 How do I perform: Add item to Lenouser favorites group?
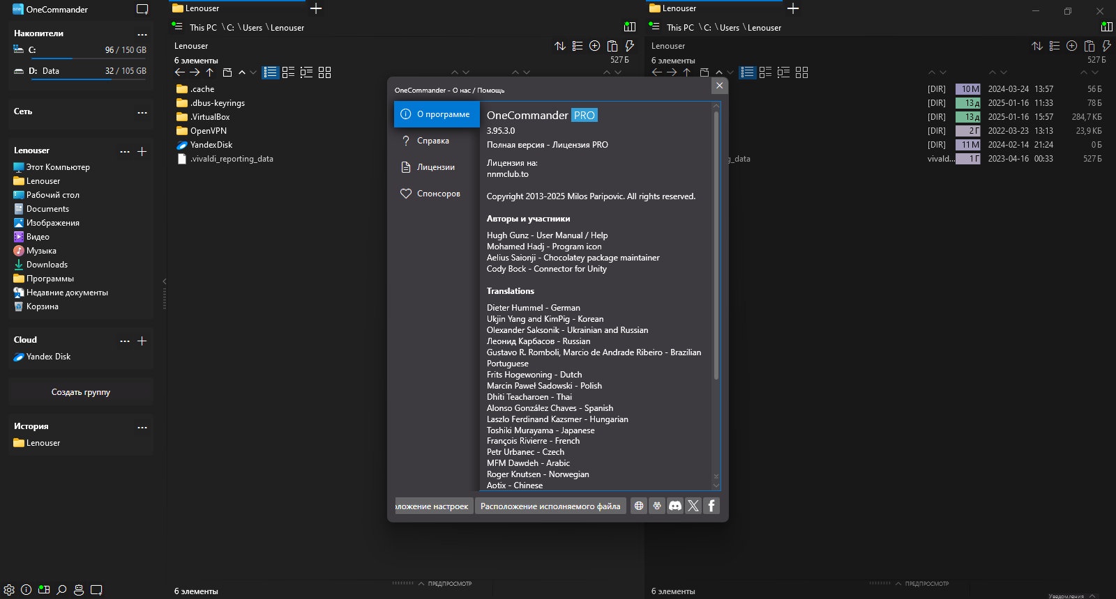pyautogui.click(x=142, y=151)
